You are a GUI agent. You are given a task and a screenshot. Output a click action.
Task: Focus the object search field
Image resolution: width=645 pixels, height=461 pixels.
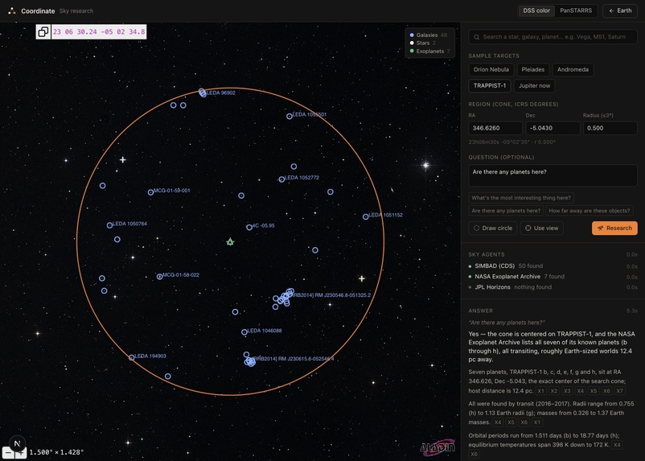[553, 37]
